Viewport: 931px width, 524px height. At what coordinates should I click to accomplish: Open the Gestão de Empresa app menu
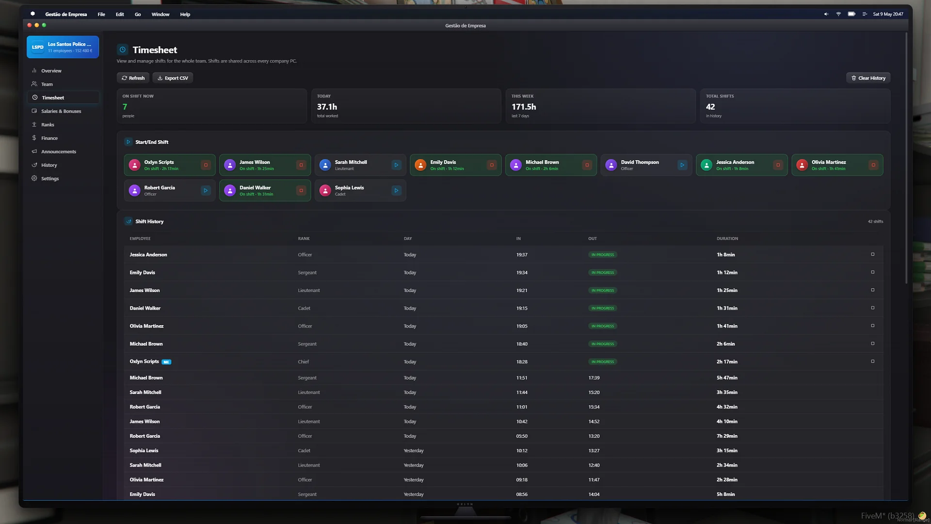(x=66, y=14)
